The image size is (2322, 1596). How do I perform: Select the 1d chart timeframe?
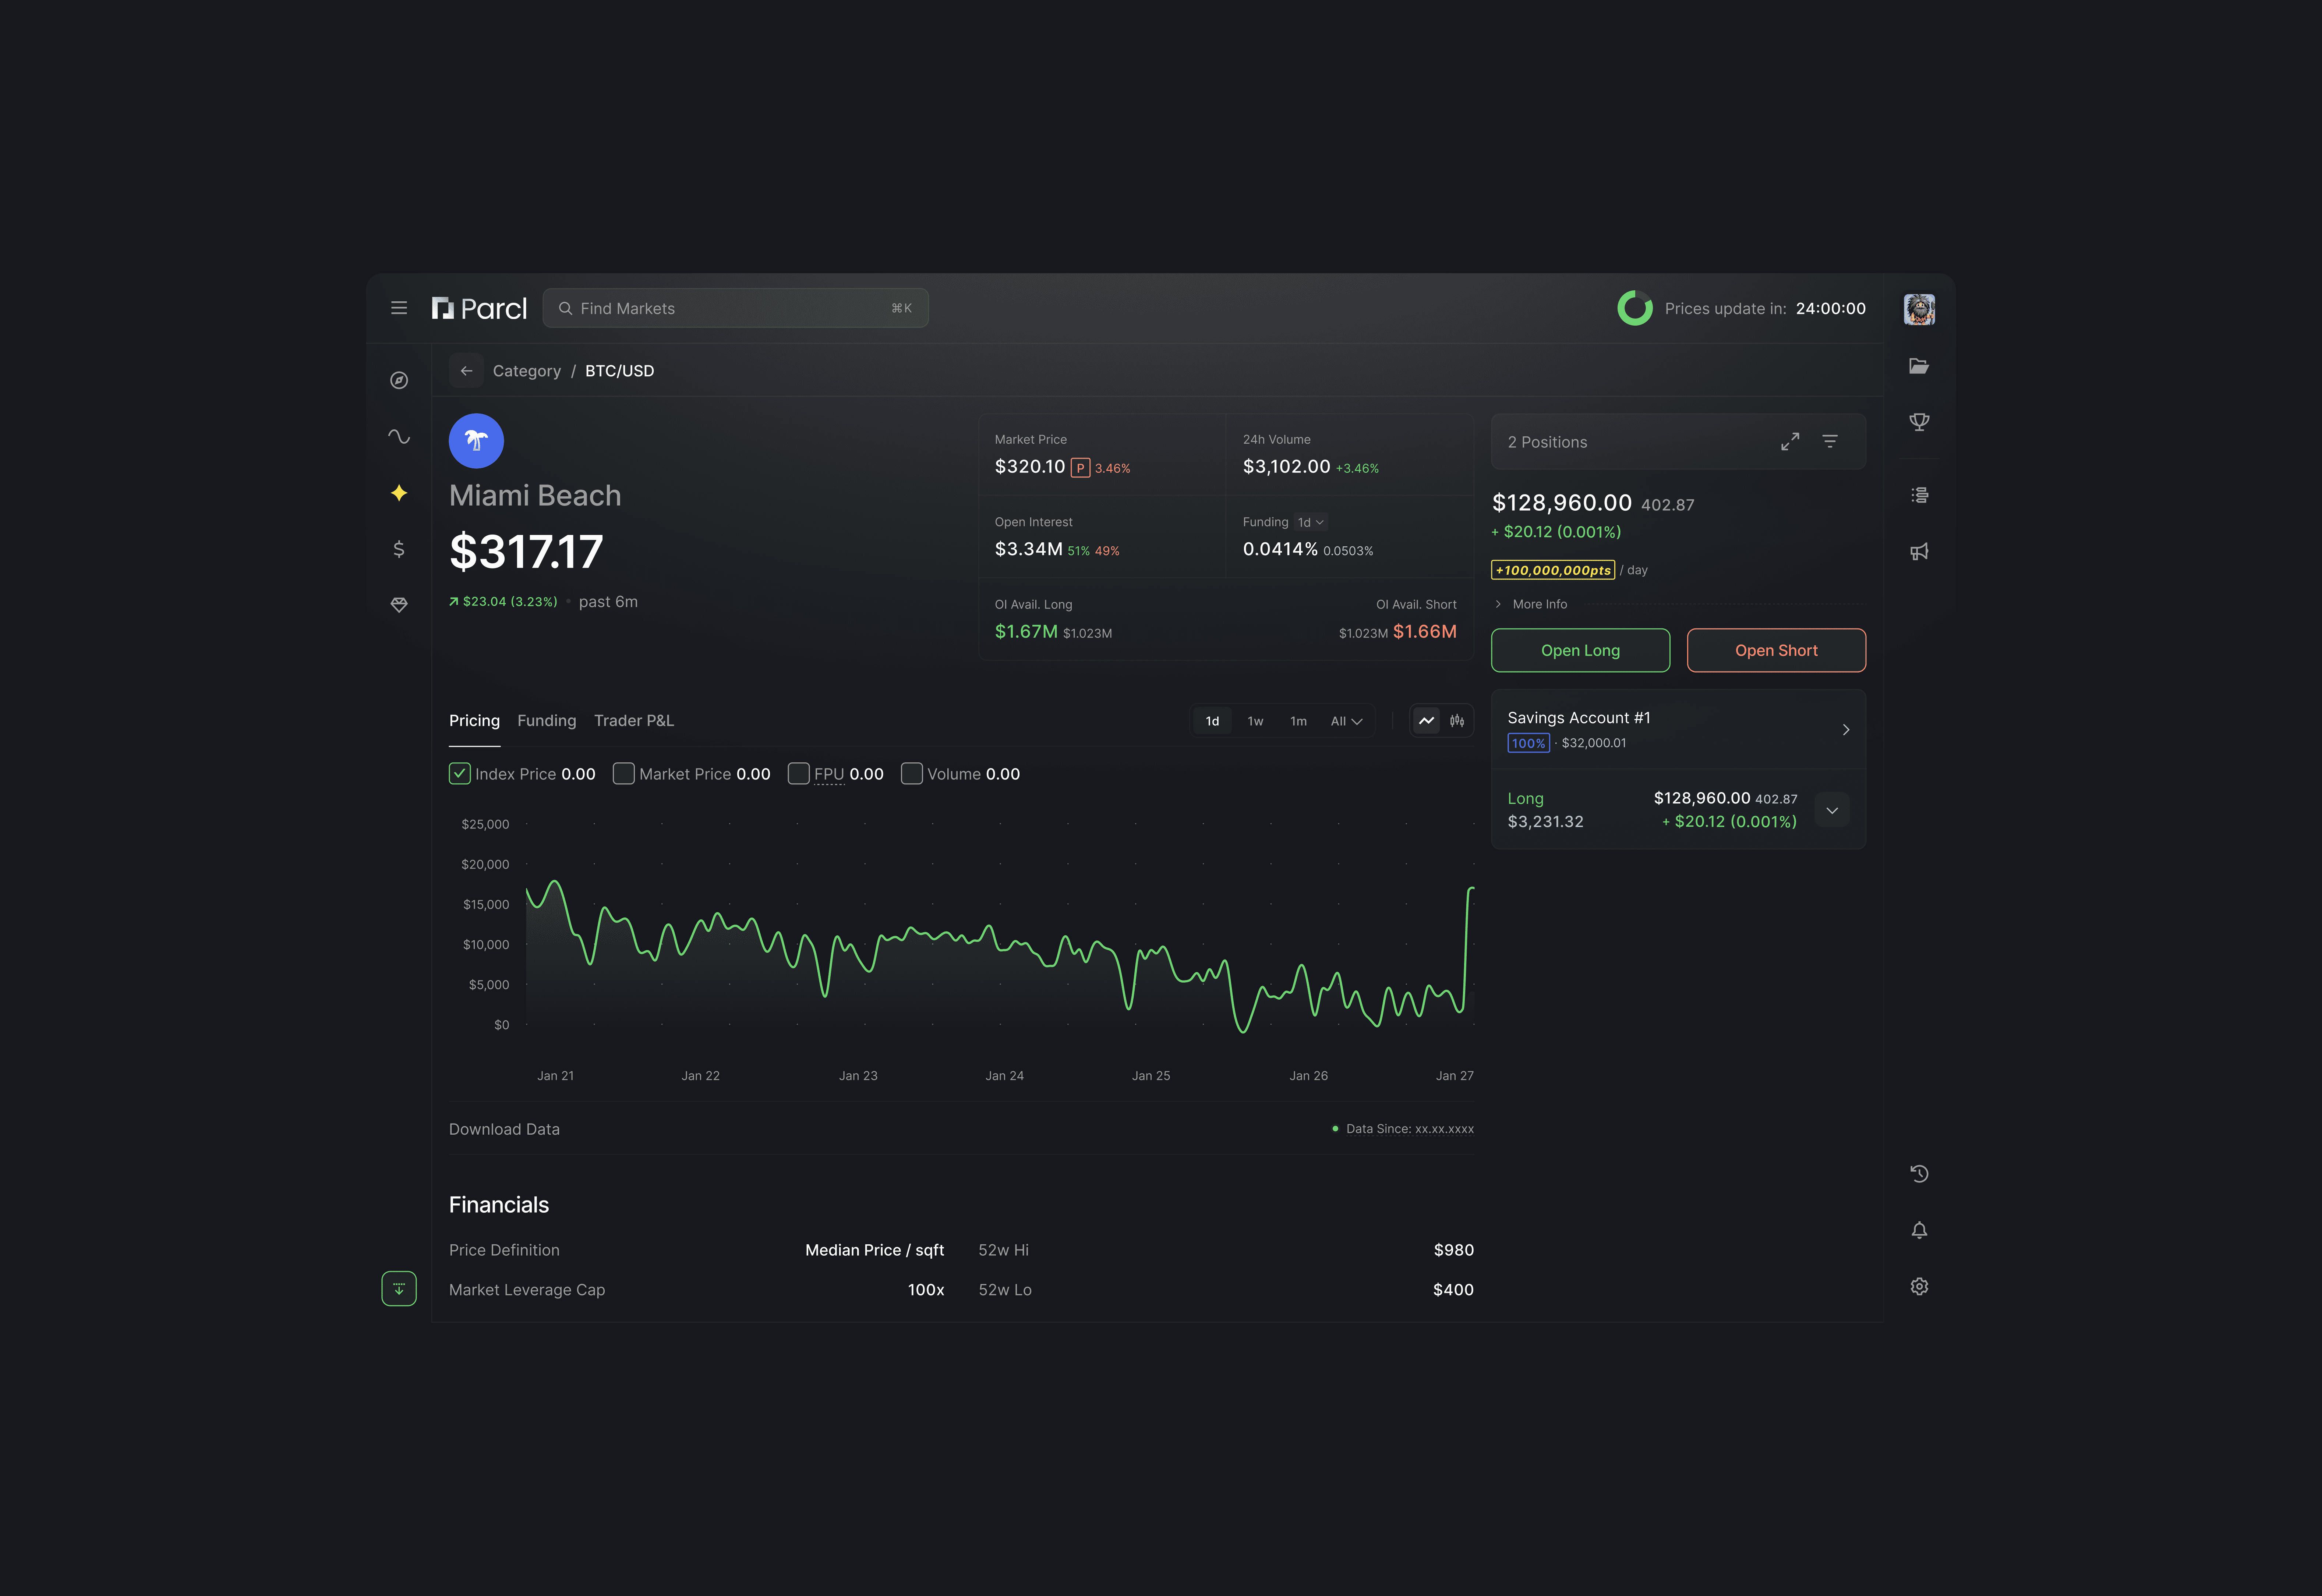click(x=1212, y=721)
